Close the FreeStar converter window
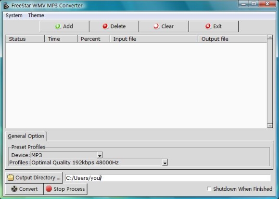 [x=267, y=4]
